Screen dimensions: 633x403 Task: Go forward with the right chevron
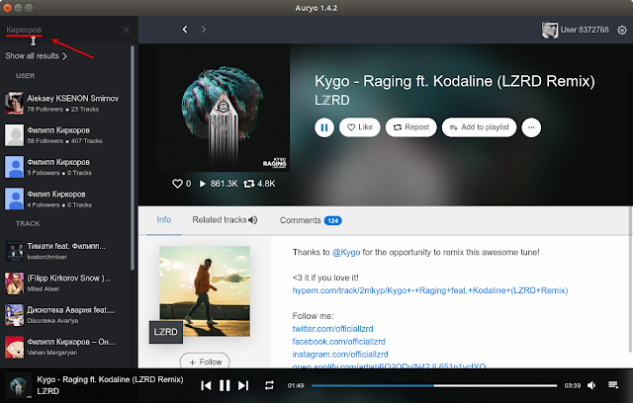203,30
